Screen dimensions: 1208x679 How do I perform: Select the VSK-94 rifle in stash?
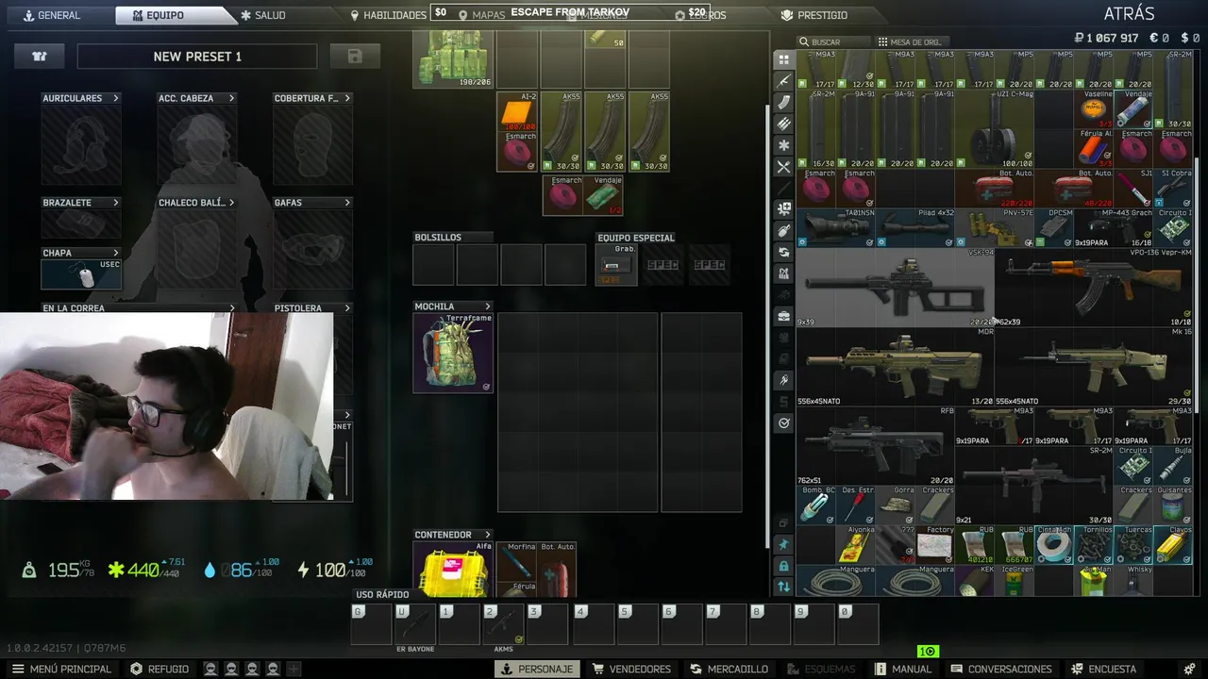tap(895, 288)
